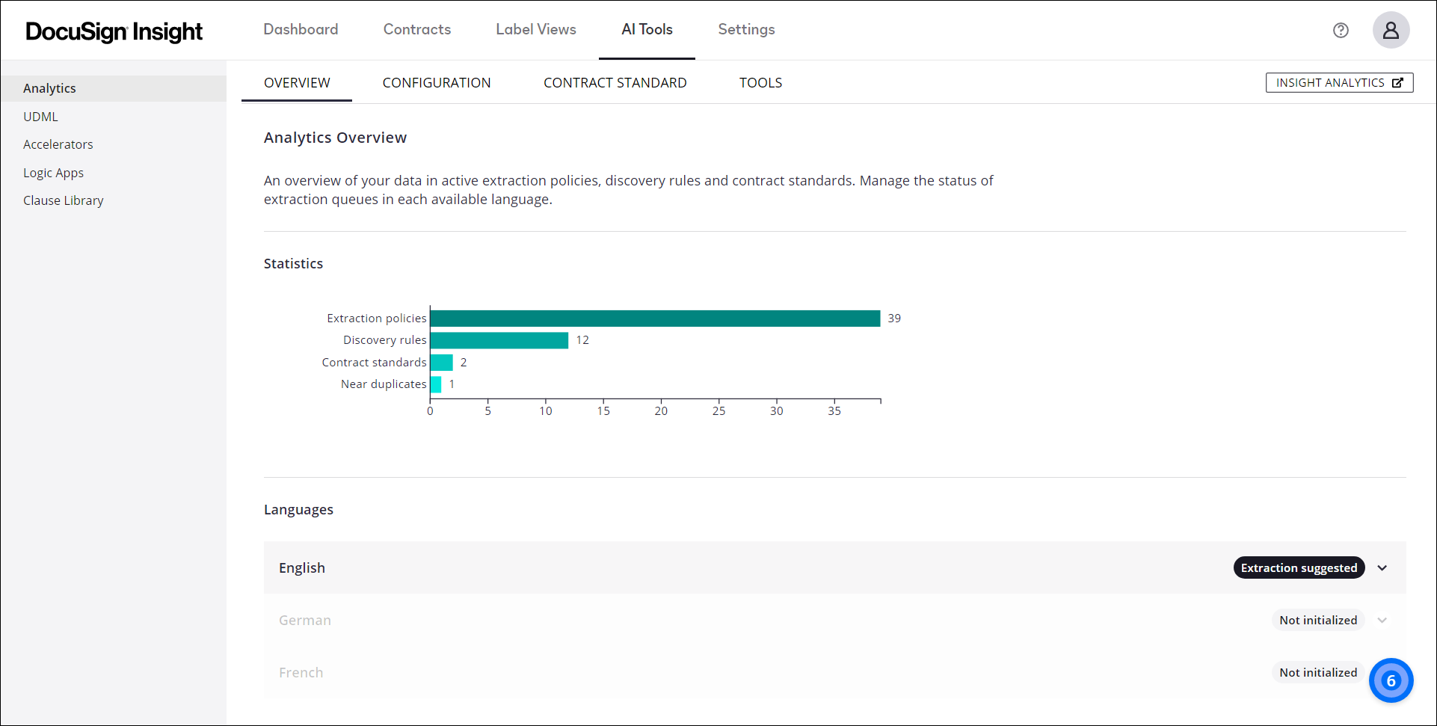
Task: Open the Settings menu item
Action: 745,29
